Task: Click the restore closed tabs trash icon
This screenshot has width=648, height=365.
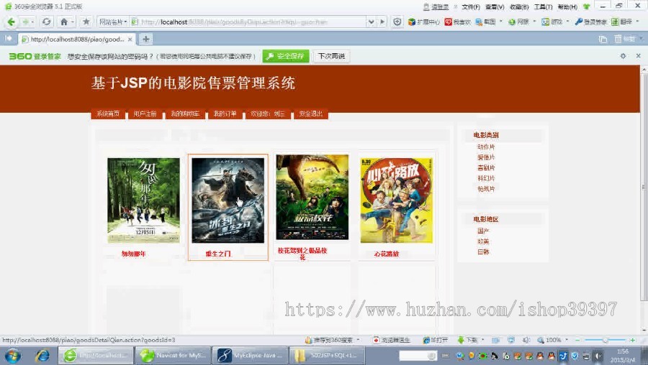Action: click(618, 39)
